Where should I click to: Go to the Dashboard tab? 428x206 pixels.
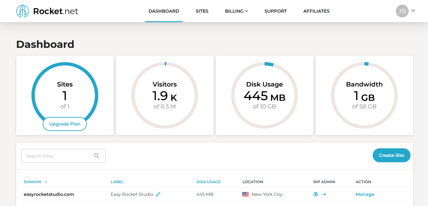(164, 11)
